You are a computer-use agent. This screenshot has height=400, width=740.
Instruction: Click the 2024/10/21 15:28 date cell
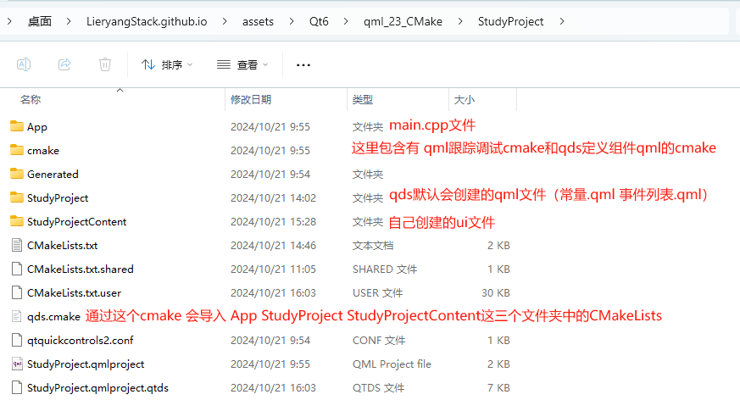click(273, 222)
